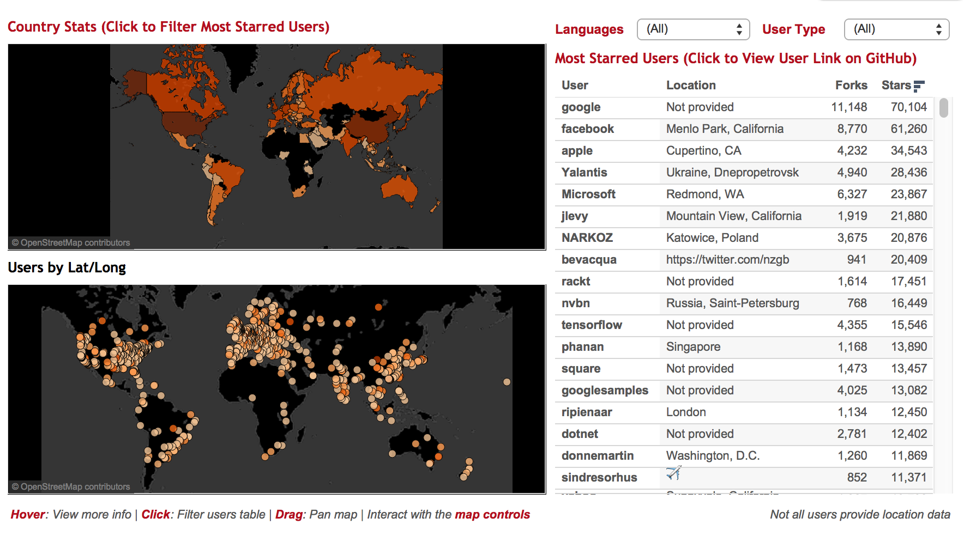Click location Washington, D.C.
Screen dimensions: 964x536
tap(713, 456)
